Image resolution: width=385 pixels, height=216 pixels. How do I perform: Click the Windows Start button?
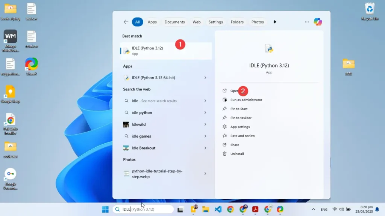click(105, 209)
